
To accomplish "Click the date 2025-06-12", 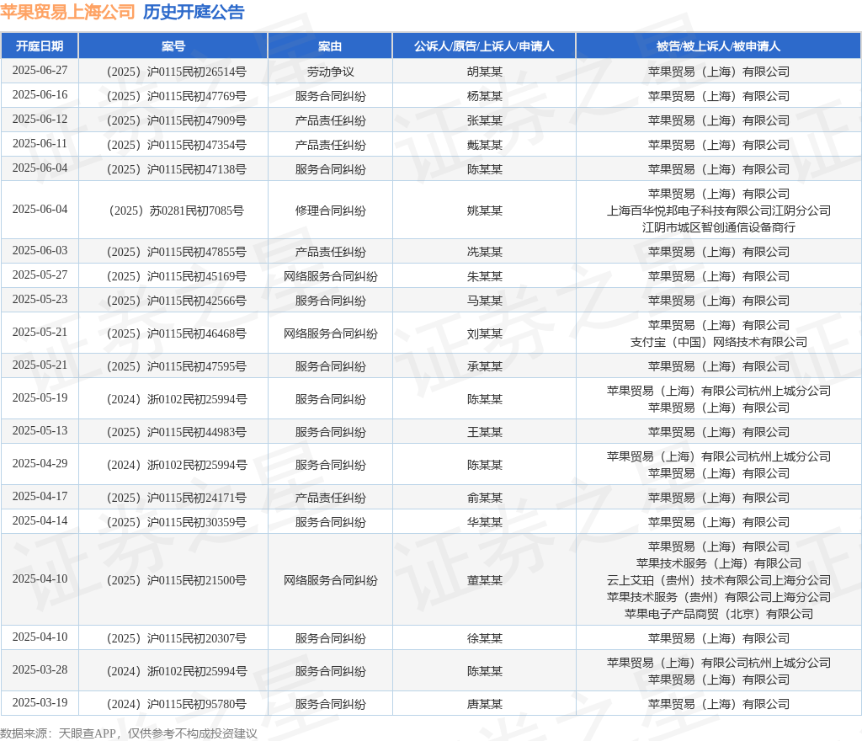I will (x=40, y=120).
